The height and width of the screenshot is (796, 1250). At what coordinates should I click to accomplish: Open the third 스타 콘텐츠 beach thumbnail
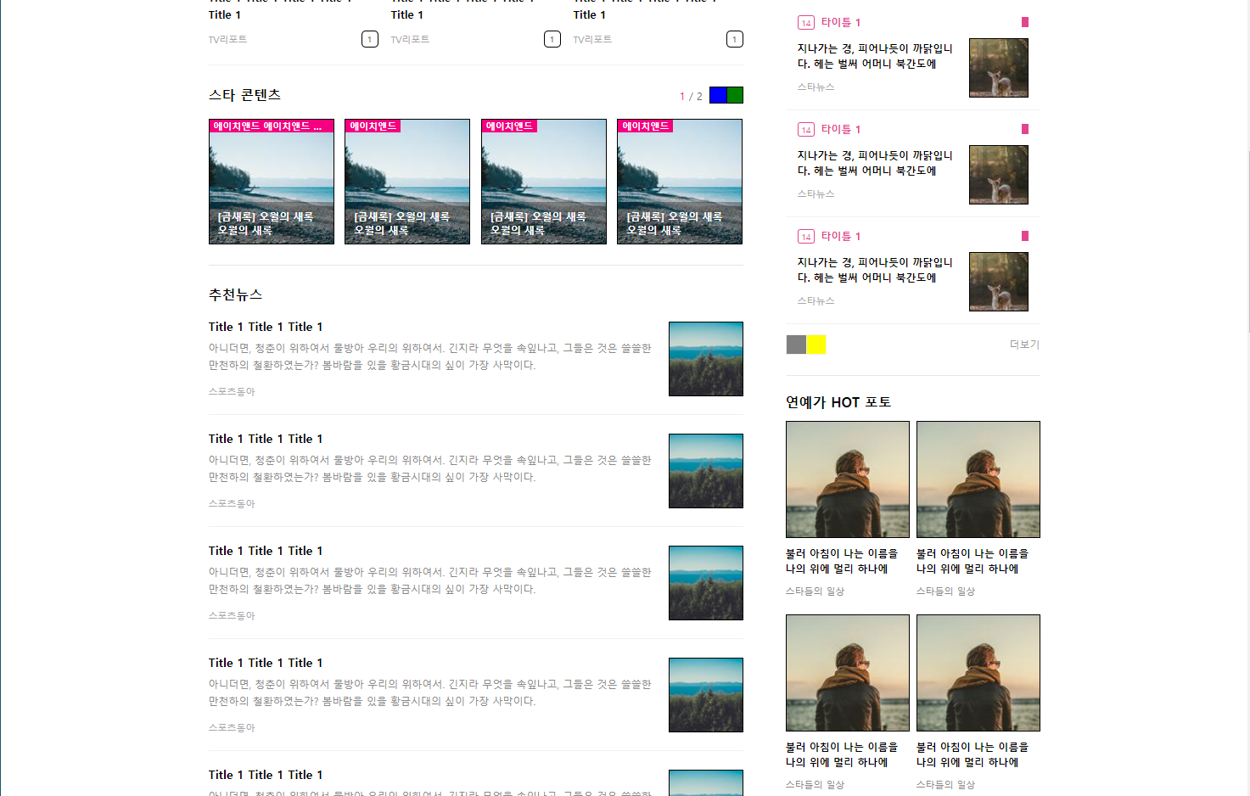point(544,182)
